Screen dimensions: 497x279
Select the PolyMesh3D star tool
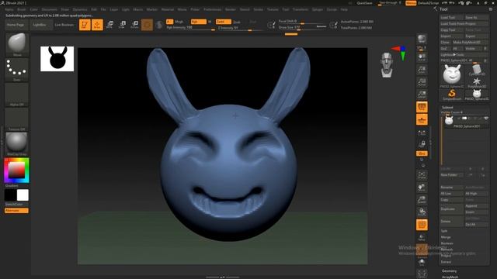477,82
